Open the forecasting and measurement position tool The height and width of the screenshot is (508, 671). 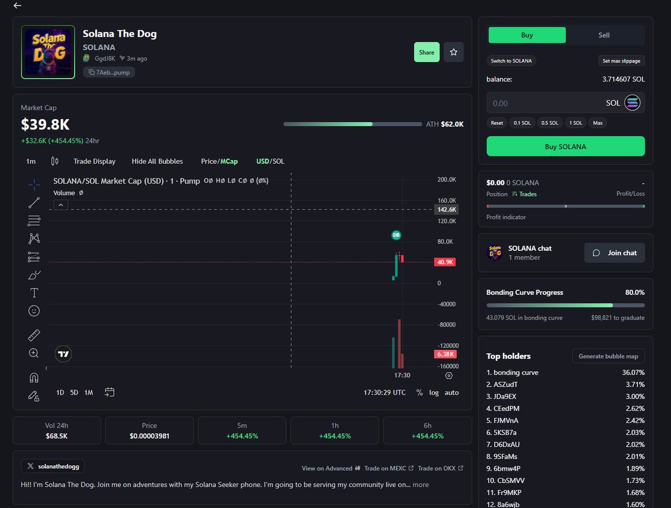(x=34, y=257)
